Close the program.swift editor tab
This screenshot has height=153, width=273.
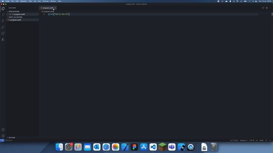[x=55, y=8]
